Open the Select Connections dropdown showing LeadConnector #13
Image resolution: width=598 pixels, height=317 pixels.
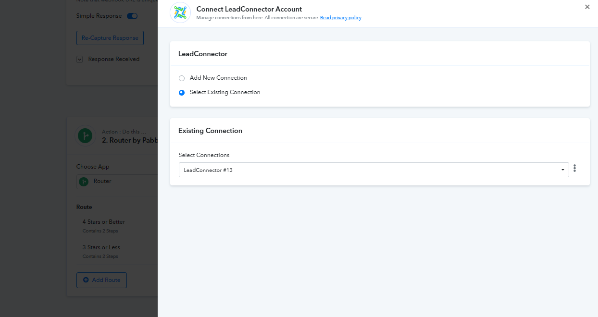point(374,170)
